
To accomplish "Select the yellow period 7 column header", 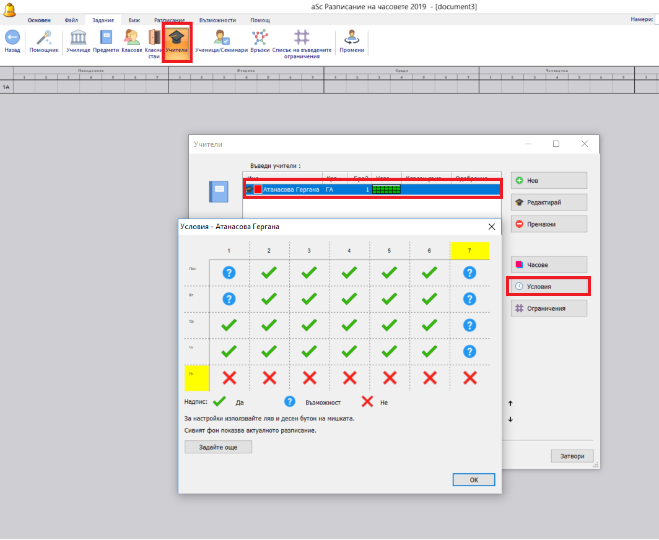I will [469, 251].
